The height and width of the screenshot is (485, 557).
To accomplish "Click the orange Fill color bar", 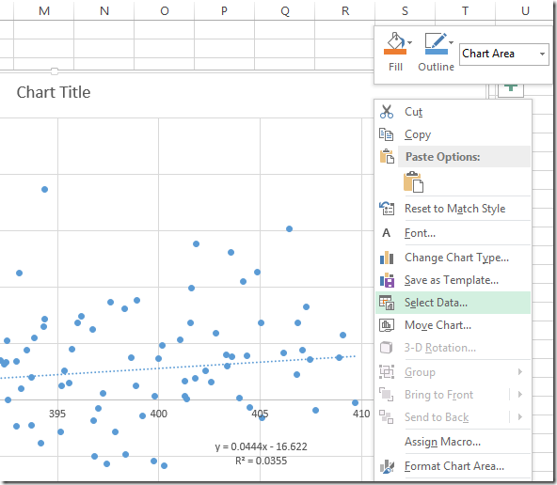I will pyautogui.click(x=395, y=52).
